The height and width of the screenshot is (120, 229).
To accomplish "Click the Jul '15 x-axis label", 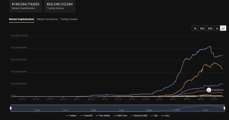I will (22, 99).
